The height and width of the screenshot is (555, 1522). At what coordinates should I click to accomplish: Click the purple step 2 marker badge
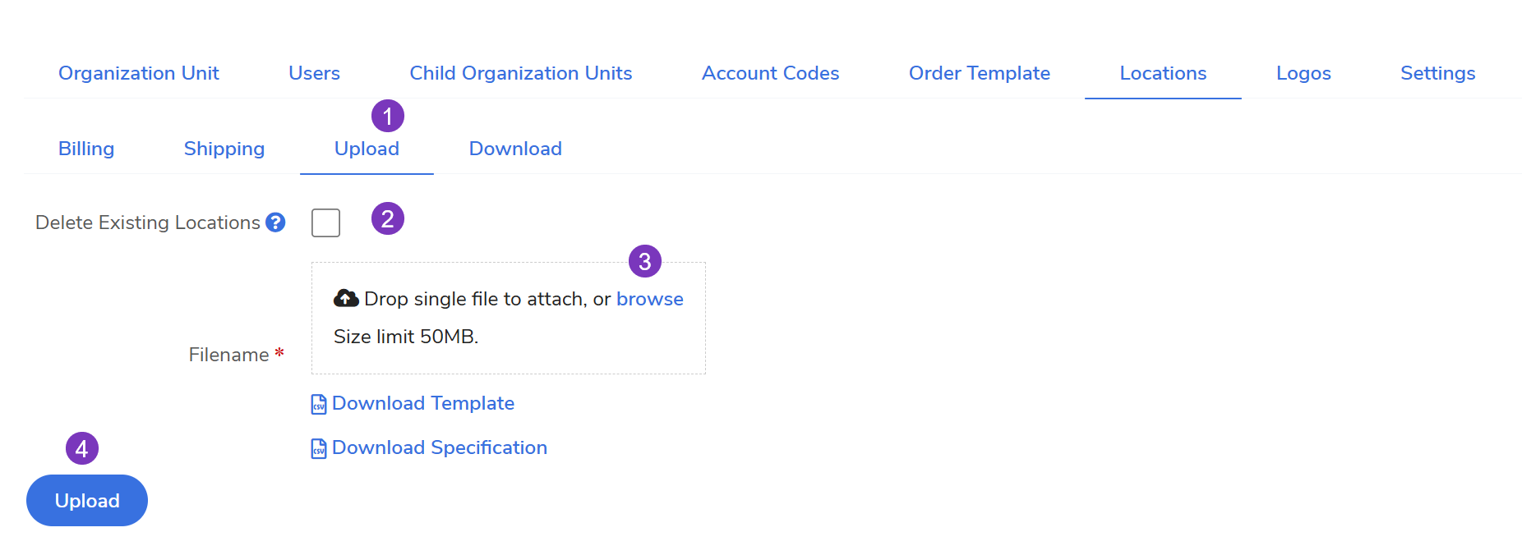pyautogui.click(x=388, y=219)
